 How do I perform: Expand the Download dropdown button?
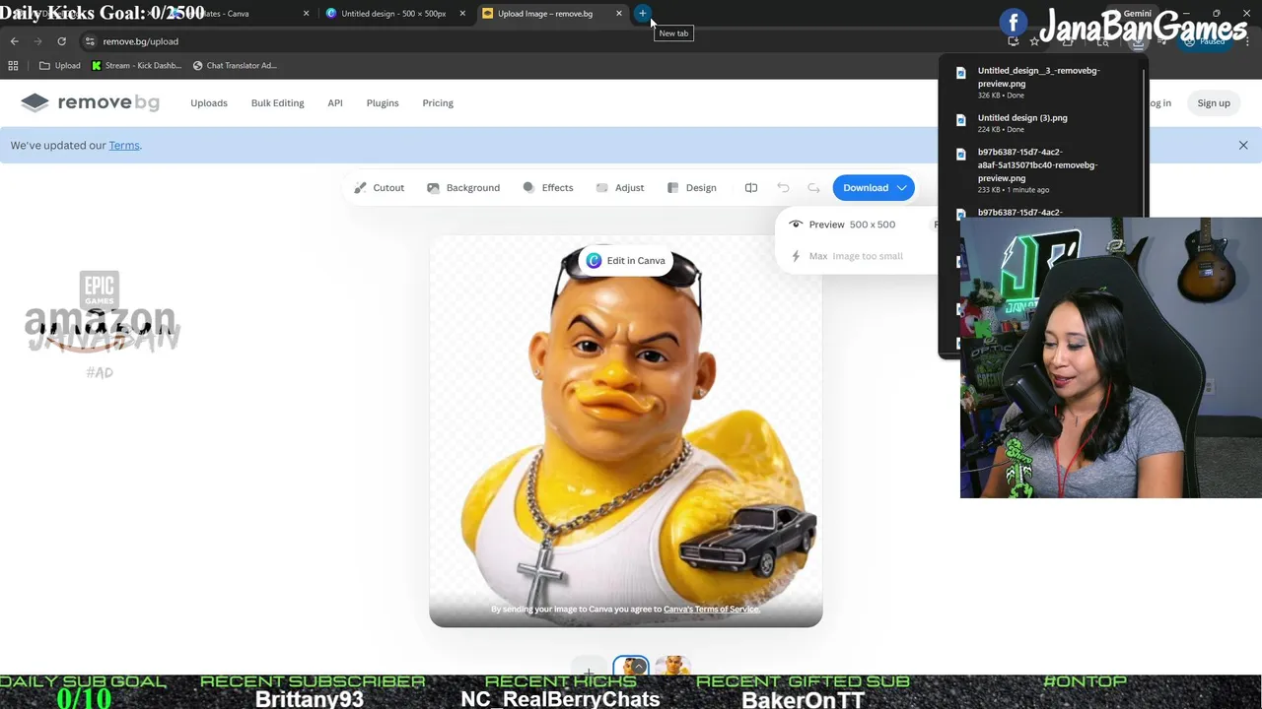pos(874,187)
